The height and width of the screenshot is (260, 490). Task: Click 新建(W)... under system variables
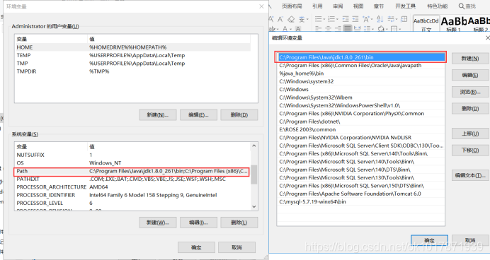(158, 223)
